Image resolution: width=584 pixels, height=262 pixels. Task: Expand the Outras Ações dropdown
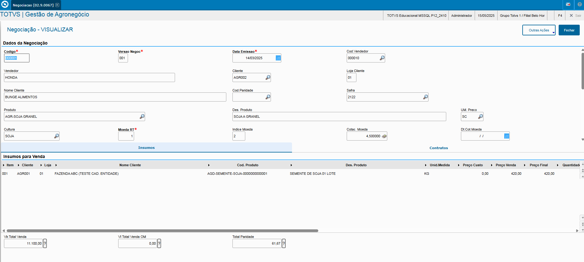pyautogui.click(x=539, y=30)
